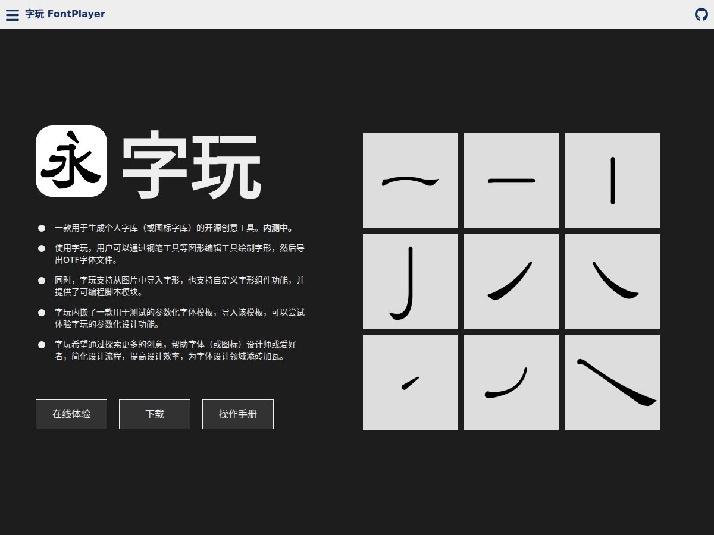Select the wavy horizontal stroke tile
This screenshot has width=714, height=535.
pyautogui.click(x=411, y=181)
